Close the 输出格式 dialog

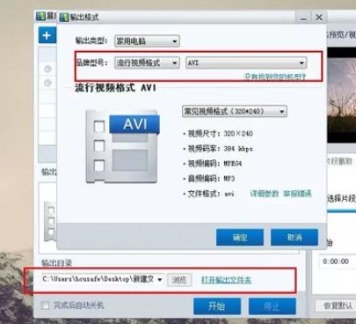[319, 18]
